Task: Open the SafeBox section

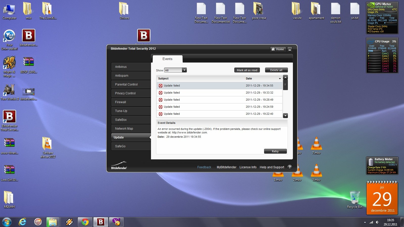Action: click(131, 120)
